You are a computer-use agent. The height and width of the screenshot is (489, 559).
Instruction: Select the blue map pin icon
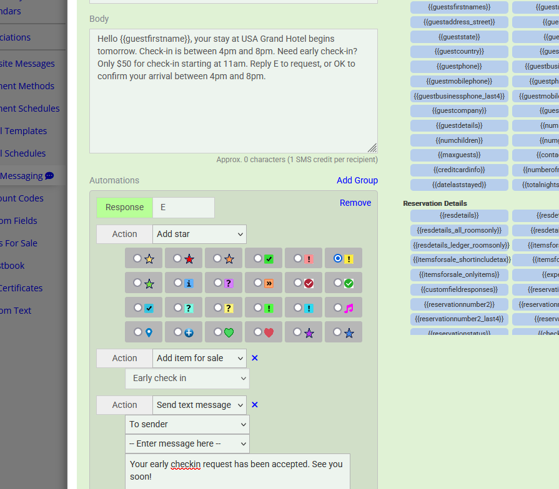138,332
